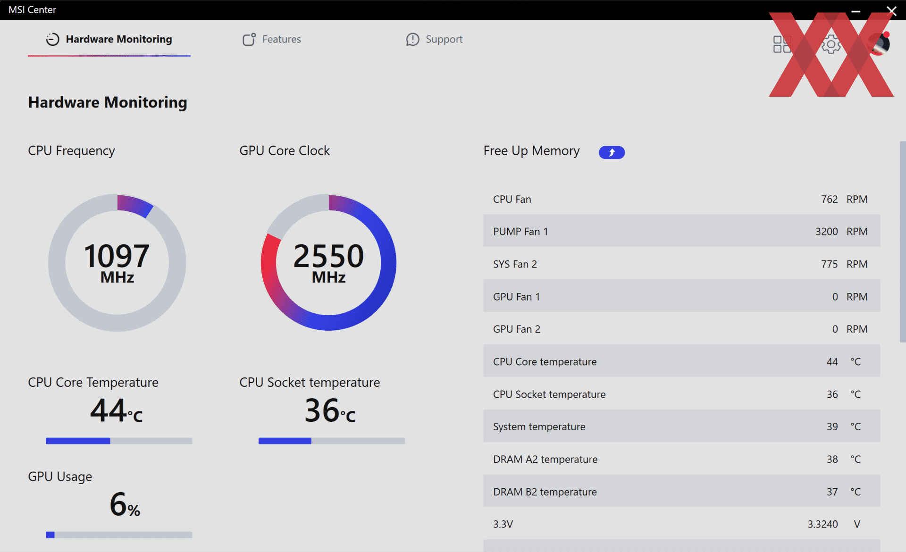This screenshot has width=906, height=552.
Task: Close the MSI Center window
Action: tap(891, 10)
